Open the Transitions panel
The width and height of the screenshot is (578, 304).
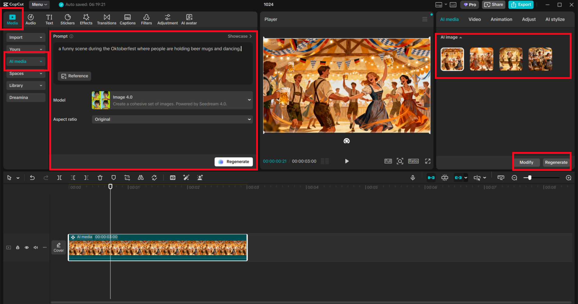coord(106,19)
